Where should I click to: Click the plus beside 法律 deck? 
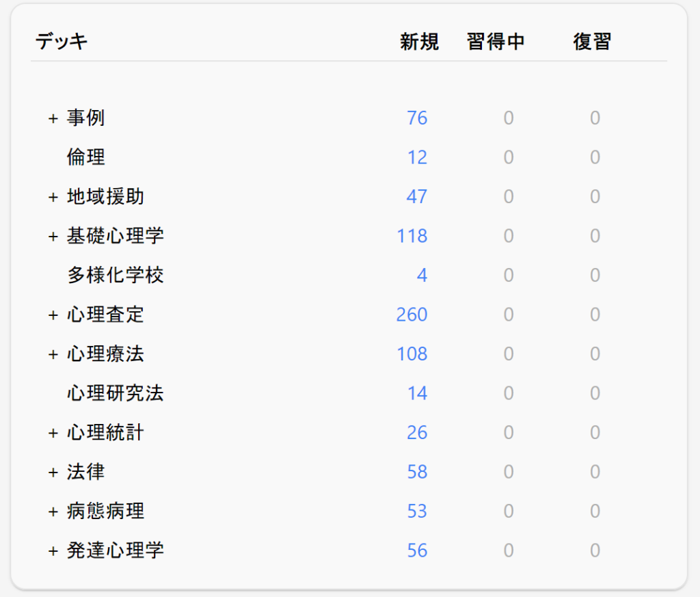[53, 473]
